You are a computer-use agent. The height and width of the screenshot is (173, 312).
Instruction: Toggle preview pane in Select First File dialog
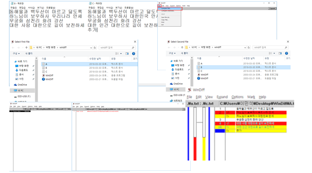coord(127,54)
